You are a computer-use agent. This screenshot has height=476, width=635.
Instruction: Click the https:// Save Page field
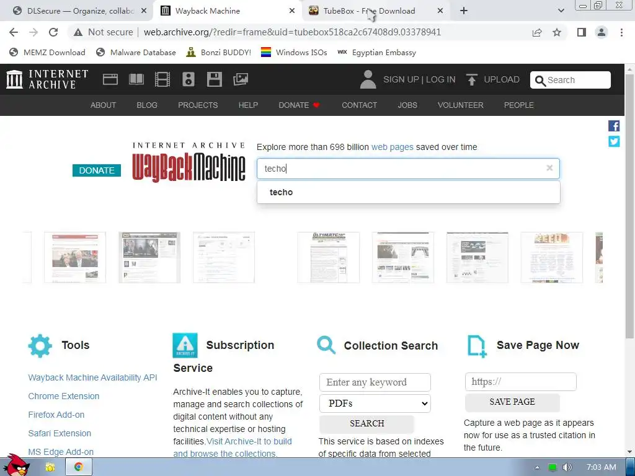tap(520, 382)
